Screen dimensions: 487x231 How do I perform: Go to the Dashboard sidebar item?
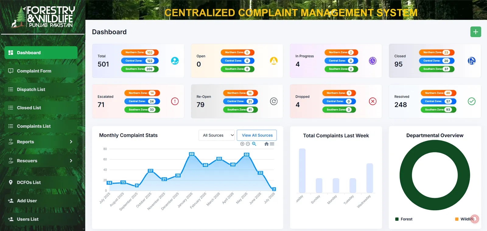[x=41, y=53]
